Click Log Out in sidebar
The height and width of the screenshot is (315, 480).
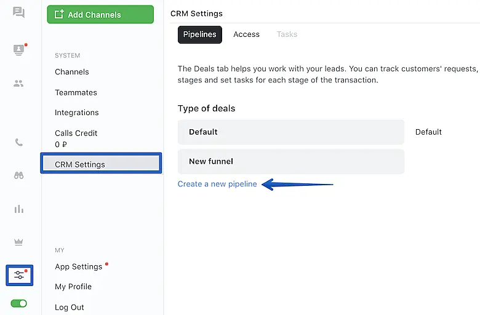tap(70, 307)
